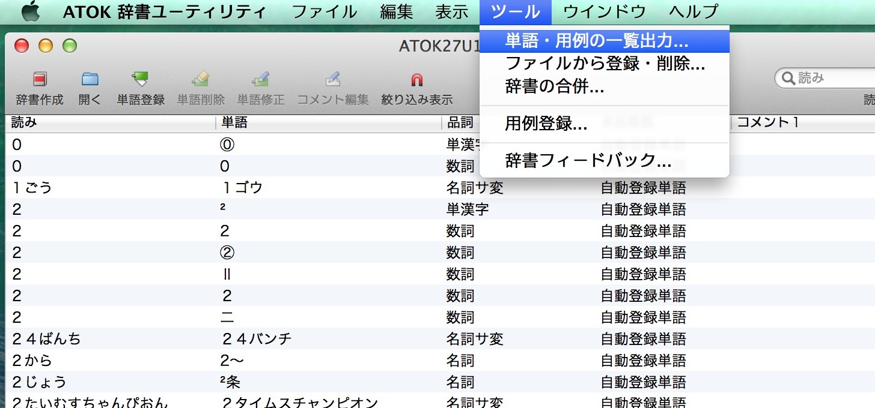Image resolution: width=875 pixels, height=408 pixels.
Task: Select the row reading 2から
Action: pyautogui.click(x=440, y=361)
